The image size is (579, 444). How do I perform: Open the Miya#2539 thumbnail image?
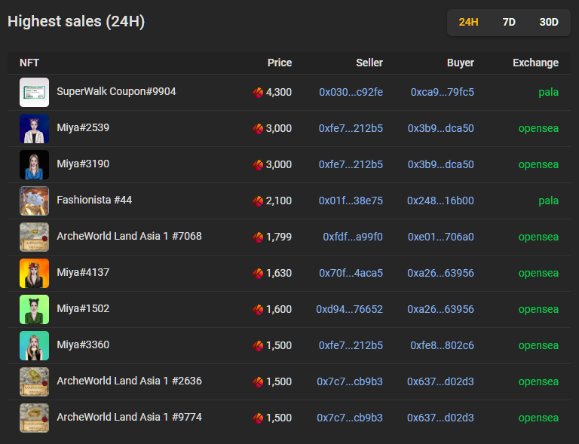pos(35,128)
